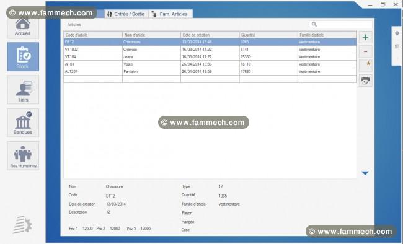Click the Prix 3 value 12000
Screen dimensions: 403x244
tap(146, 229)
